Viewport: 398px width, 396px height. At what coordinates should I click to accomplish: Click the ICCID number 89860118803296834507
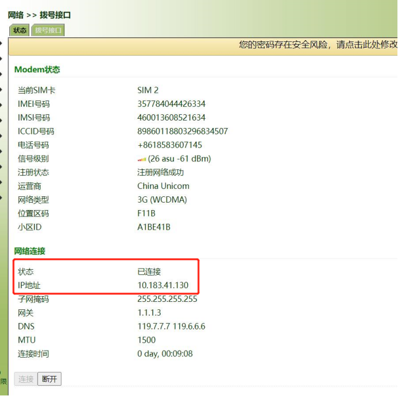(182, 131)
